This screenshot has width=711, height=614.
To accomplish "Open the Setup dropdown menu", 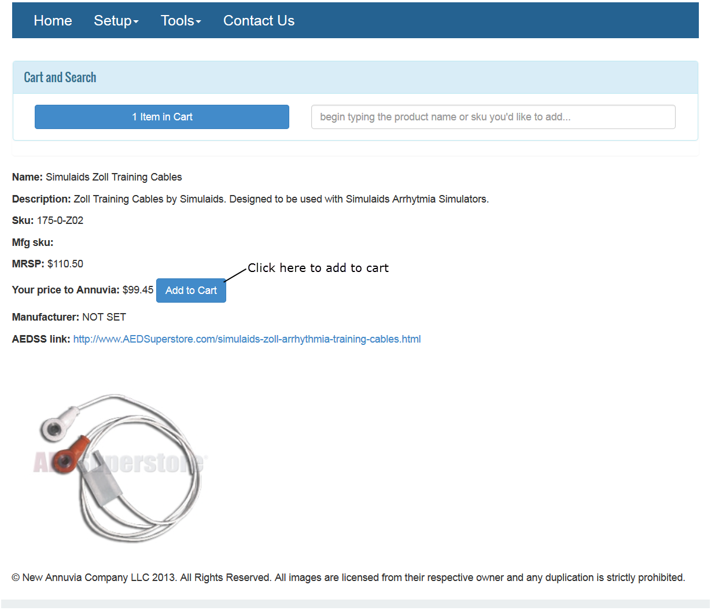I will coord(116,21).
